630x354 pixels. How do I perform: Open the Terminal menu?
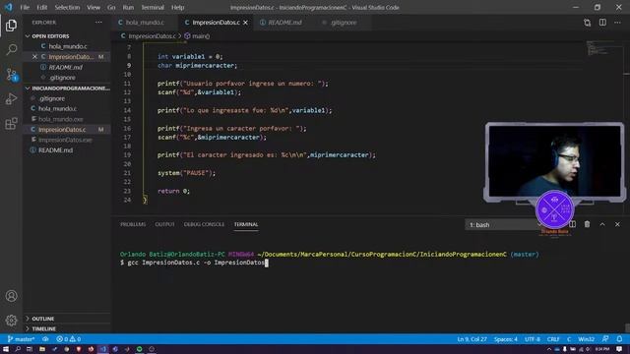(x=153, y=7)
